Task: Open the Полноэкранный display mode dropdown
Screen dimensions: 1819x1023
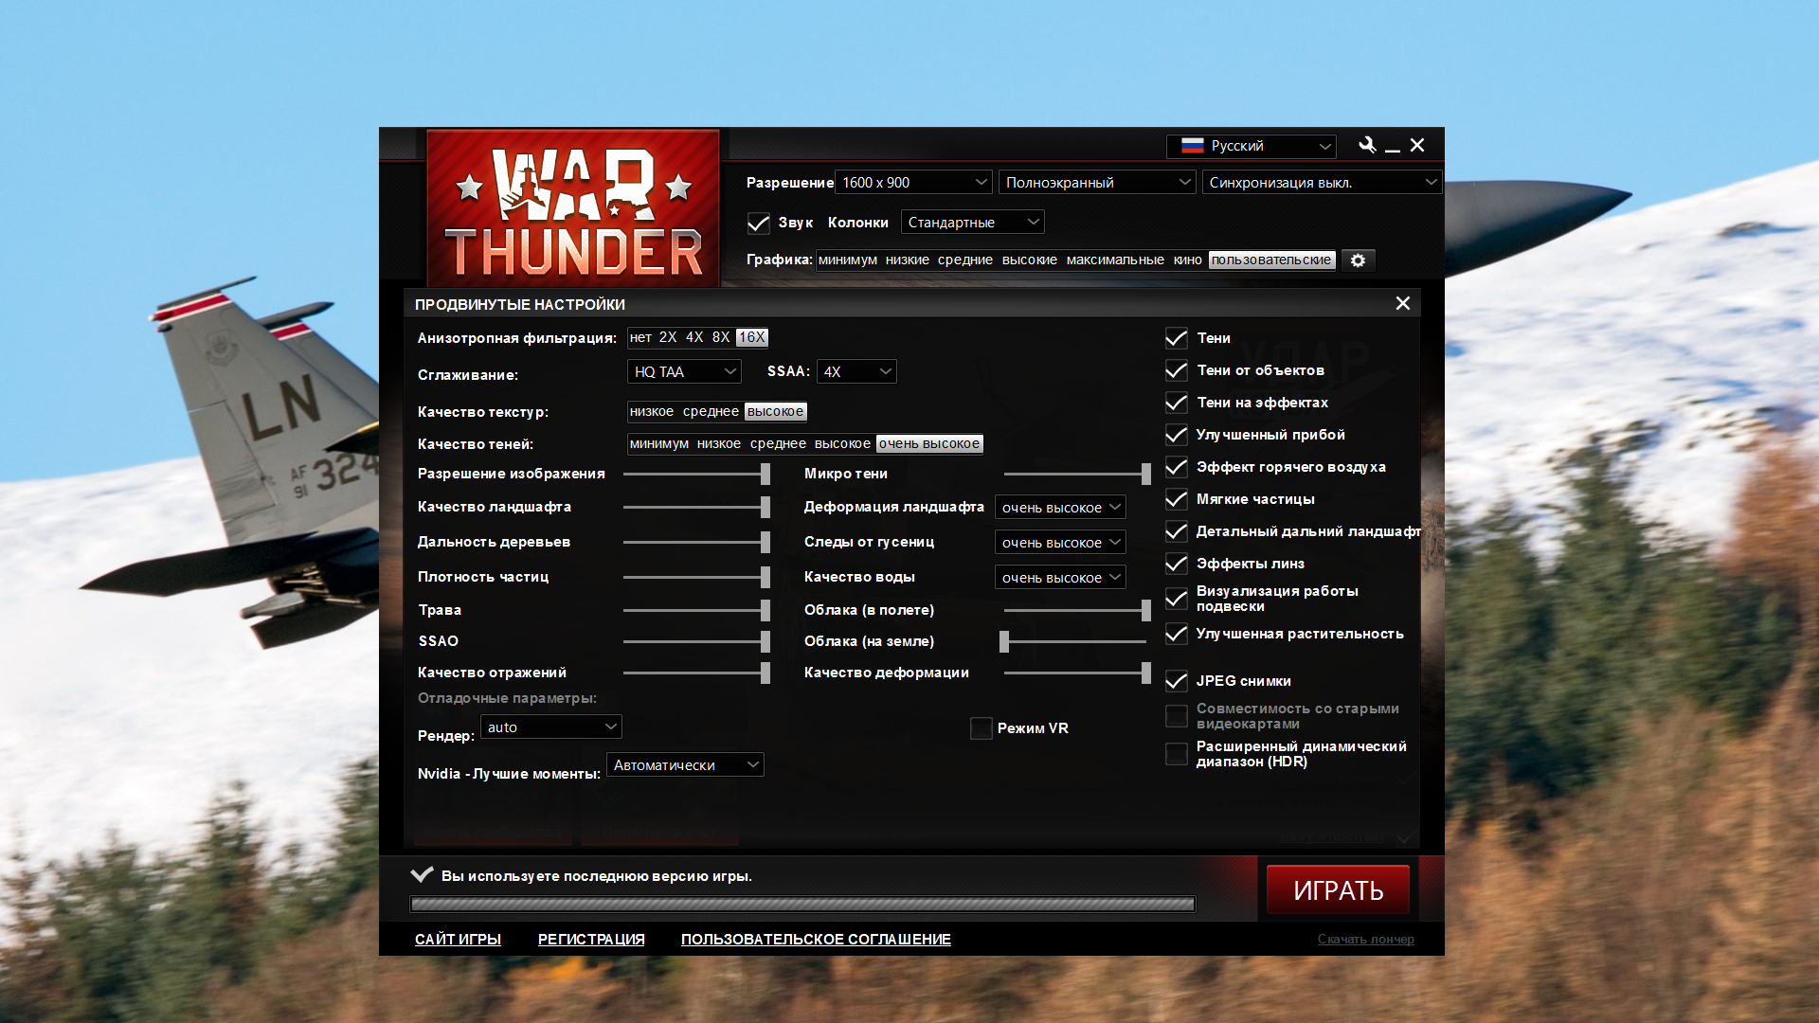Action: tap(1097, 182)
